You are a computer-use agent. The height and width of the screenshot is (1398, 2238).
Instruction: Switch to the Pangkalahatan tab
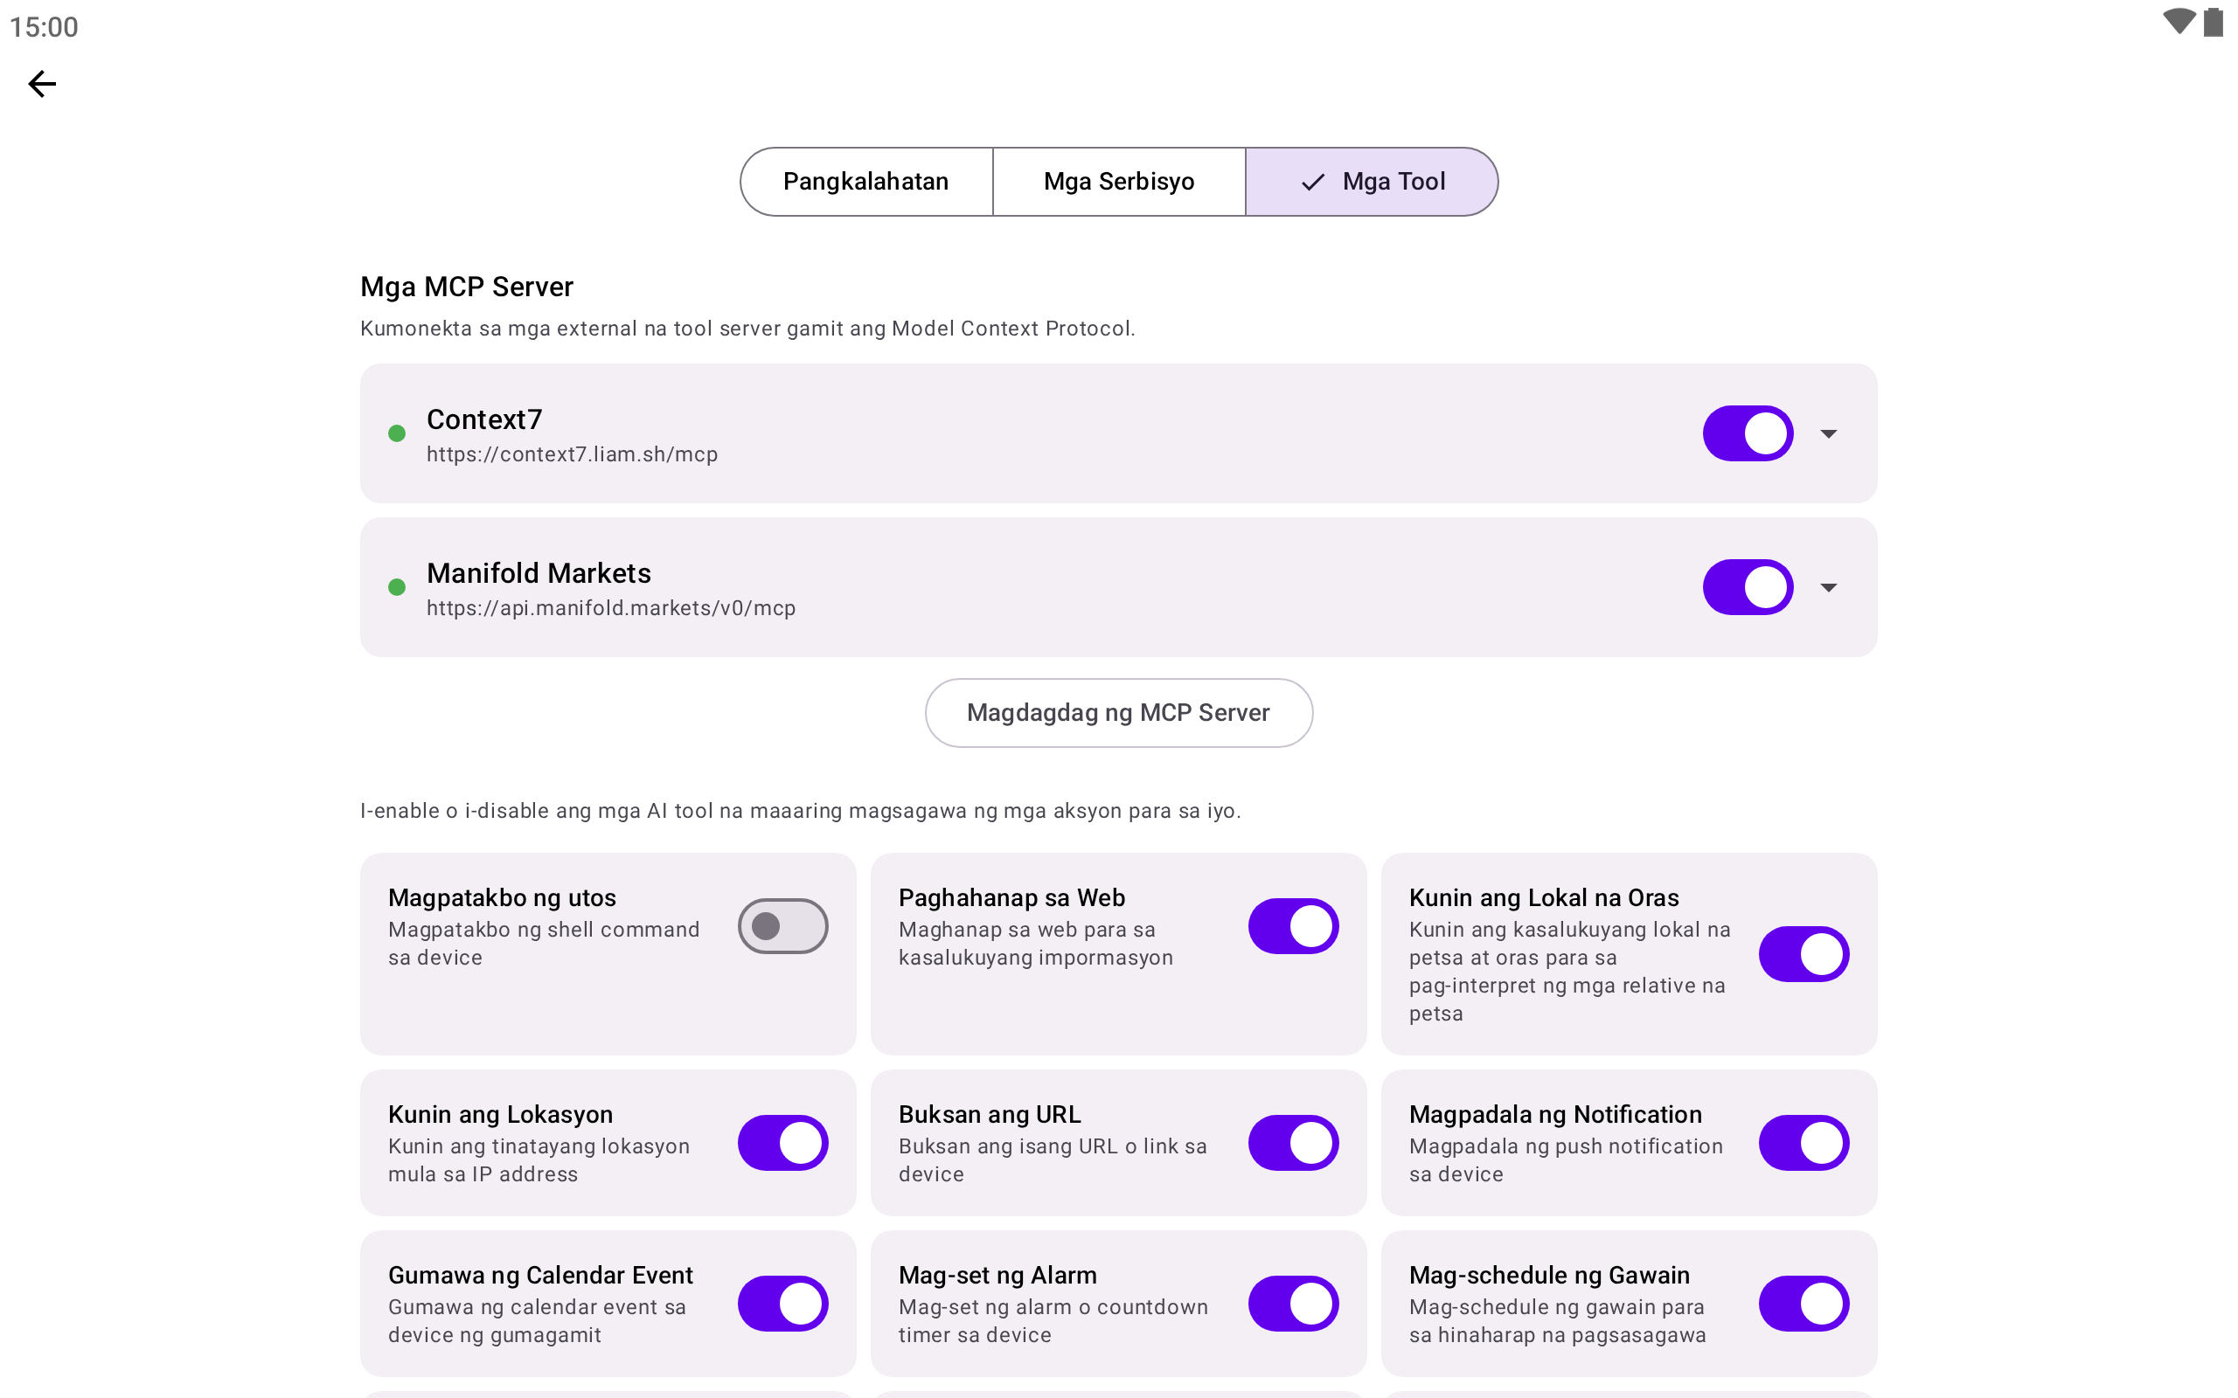[x=865, y=182]
